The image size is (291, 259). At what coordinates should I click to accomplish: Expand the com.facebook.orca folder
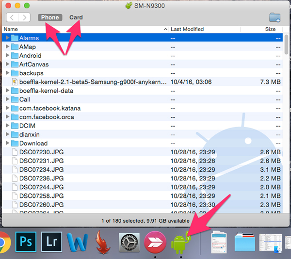7,117
